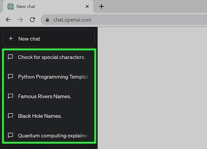The image size is (207, 149).
Task: Open a new browser tab with plus button
Action: click(x=101, y=6)
